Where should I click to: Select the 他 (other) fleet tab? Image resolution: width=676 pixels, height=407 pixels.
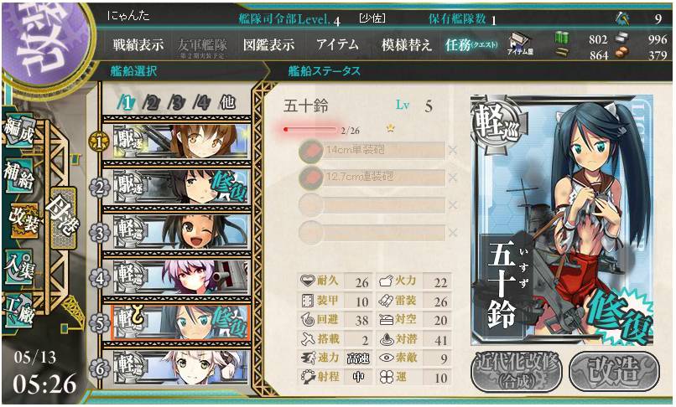point(227,102)
